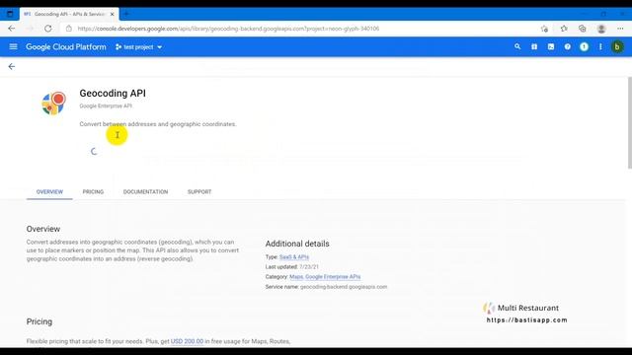Viewport: 632px width, 355px height.
Task: Click the 'Additional details' heading
Action: (297, 244)
